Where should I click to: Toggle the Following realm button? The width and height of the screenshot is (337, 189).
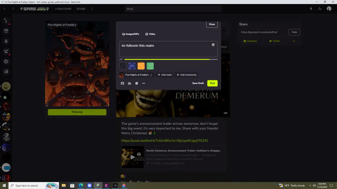point(77,112)
